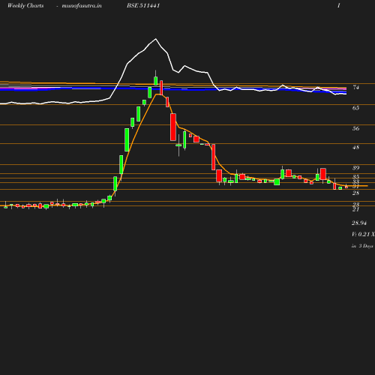Screen dimensions: 375x375
Task: Click the price label 28
Action: pyautogui.click(x=355, y=193)
